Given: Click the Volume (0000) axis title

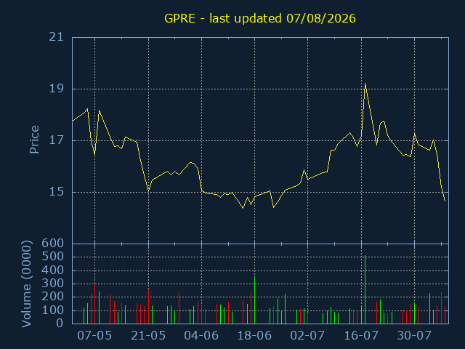Looking at the screenshot, I should 26,284.
